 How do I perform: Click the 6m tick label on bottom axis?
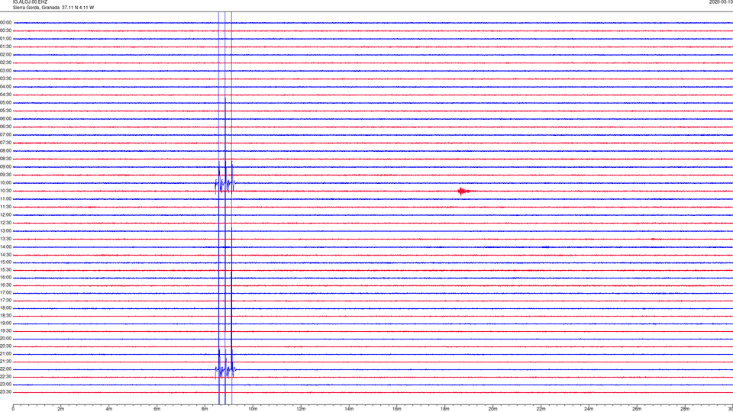click(x=157, y=409)
